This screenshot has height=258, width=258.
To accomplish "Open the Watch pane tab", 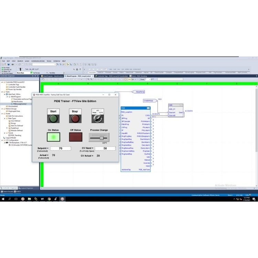I will point(18,192).
